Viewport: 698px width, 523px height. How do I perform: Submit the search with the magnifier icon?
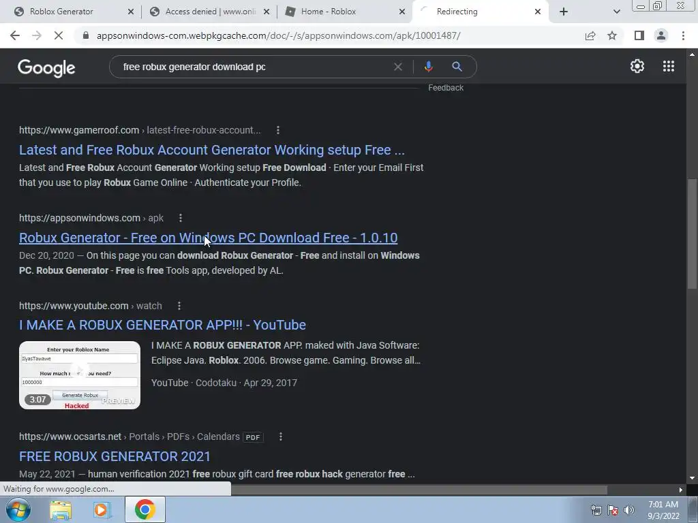(x=457, y=67)
